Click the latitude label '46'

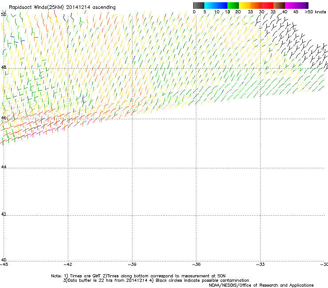pyautogui.click(x=4, y=118)
